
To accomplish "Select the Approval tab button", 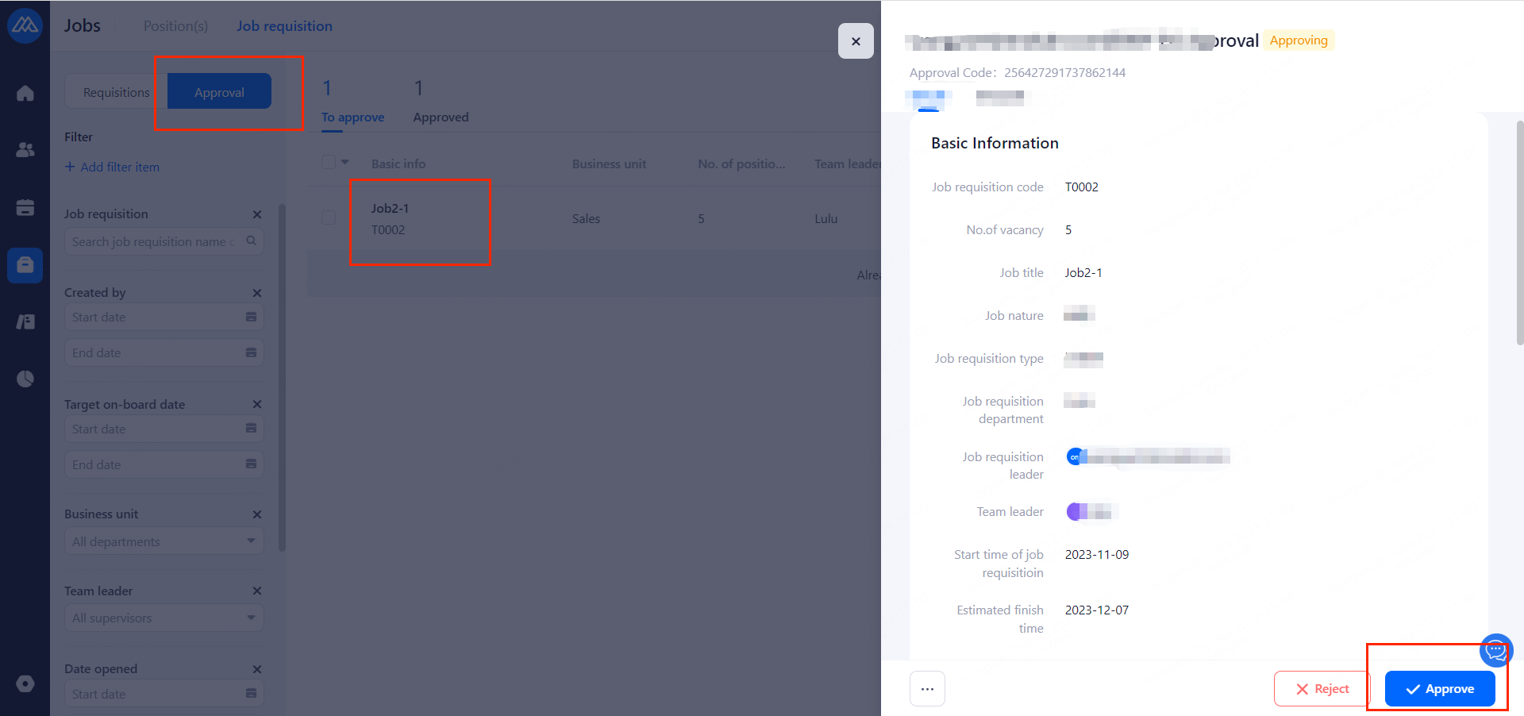I will click(x=219, y=92).
